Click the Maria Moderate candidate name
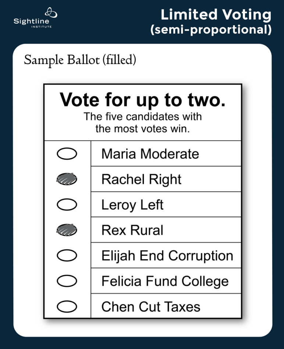 150,154
